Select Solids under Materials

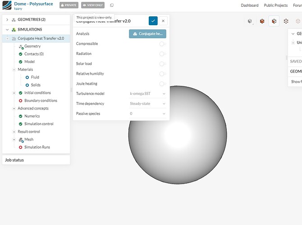point(36,85)
